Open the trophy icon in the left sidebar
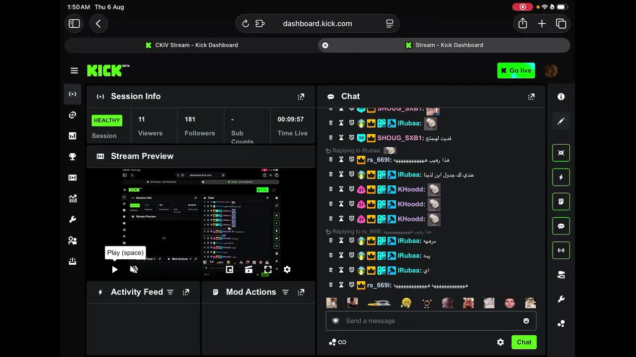The image size is (636, 357). [x=73, y=157]
